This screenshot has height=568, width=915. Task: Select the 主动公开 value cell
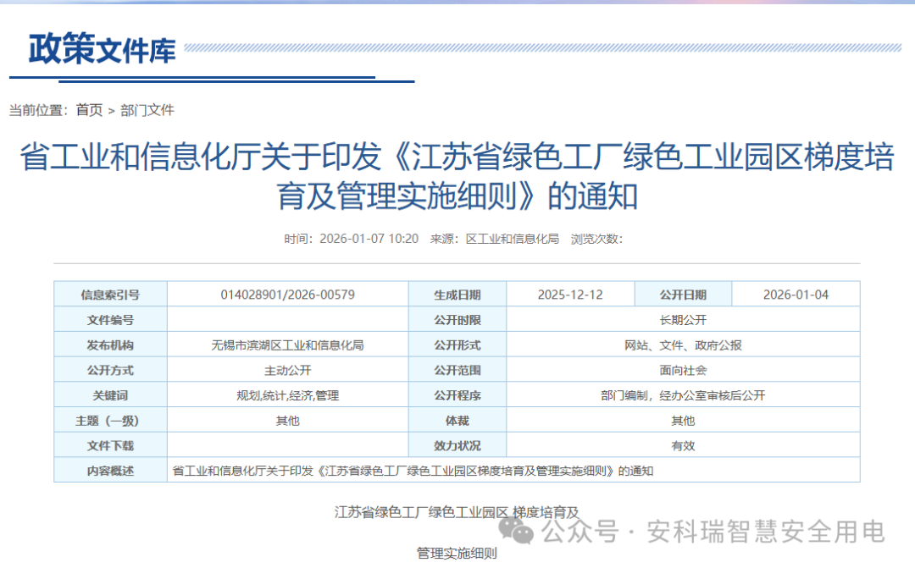click(288, 370)
